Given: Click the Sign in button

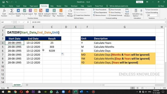Looking at the screenshot, I should pyautogui.click(x=140, y=2).
